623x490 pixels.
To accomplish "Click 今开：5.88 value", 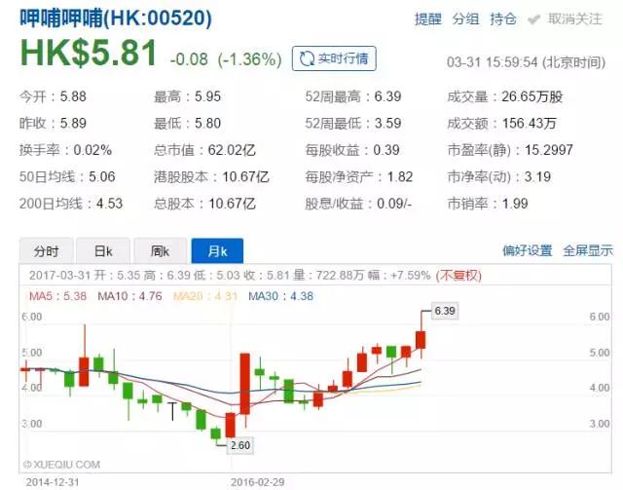I will [53, 96].
